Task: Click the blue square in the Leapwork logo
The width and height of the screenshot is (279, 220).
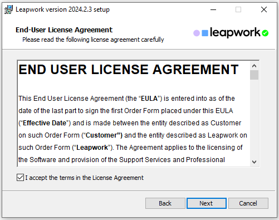Action: pos(205,33)
